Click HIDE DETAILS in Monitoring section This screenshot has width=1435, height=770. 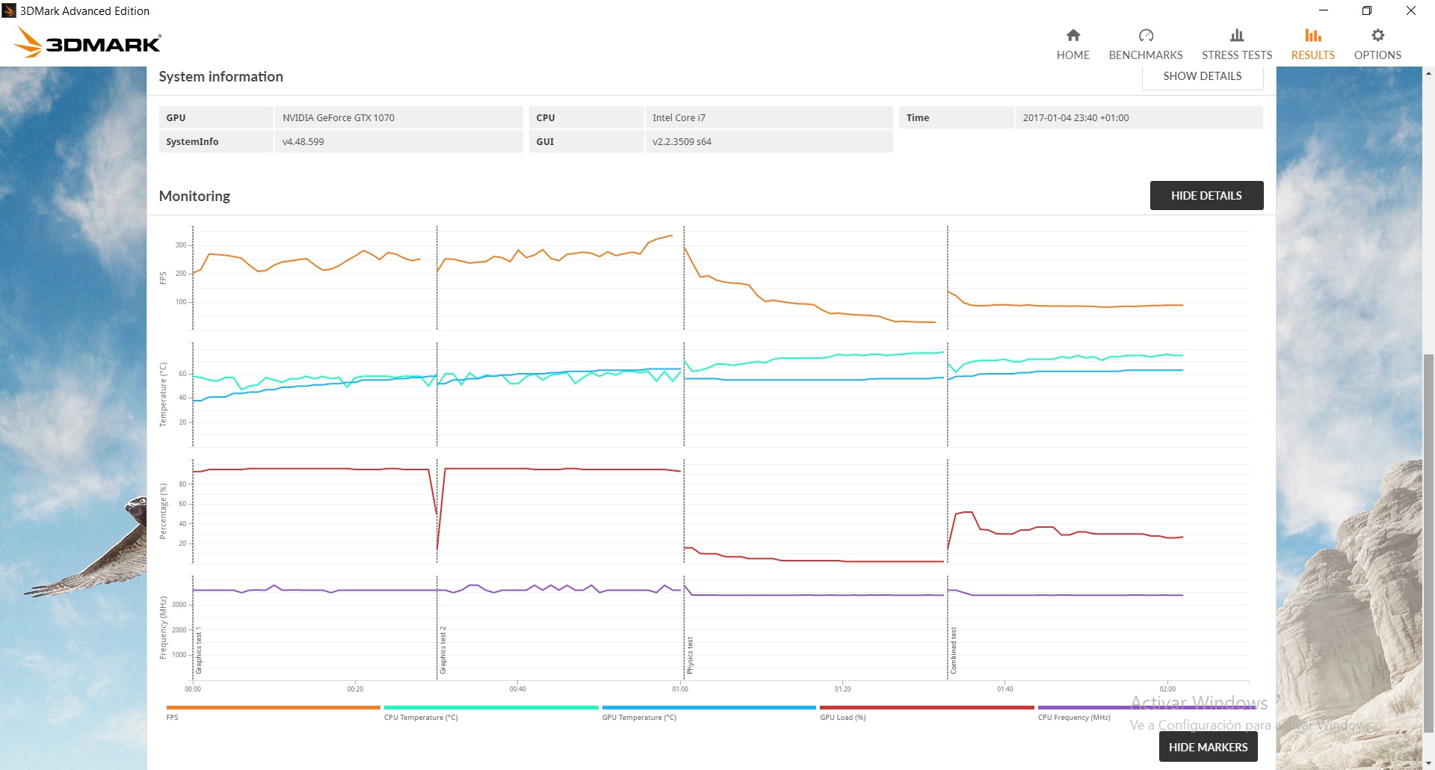pyautogui.click(x=1206, y=195)
